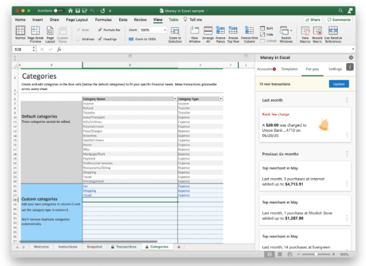Redo action in title bar

[x=103, y=11]
